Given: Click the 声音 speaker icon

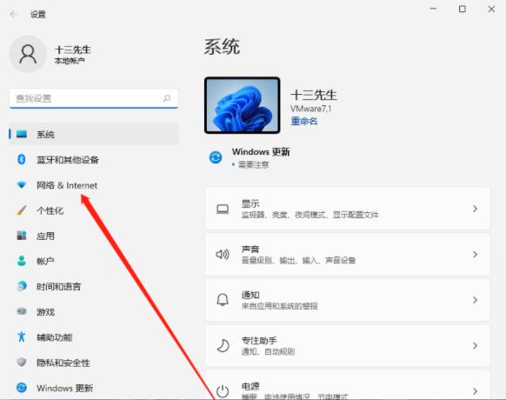Looking at the screenshot, I should [x=223, y=255].
